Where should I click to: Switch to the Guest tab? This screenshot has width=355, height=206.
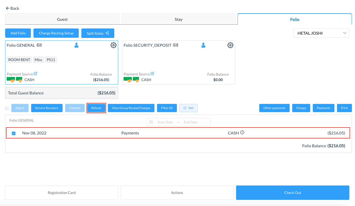coord(62,19)
